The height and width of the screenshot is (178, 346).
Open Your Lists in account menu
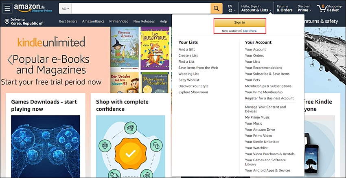tap(252, 62)
